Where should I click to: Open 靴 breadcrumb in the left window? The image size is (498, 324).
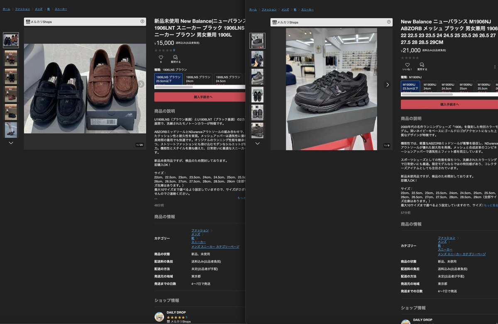[x=48, y=9]
